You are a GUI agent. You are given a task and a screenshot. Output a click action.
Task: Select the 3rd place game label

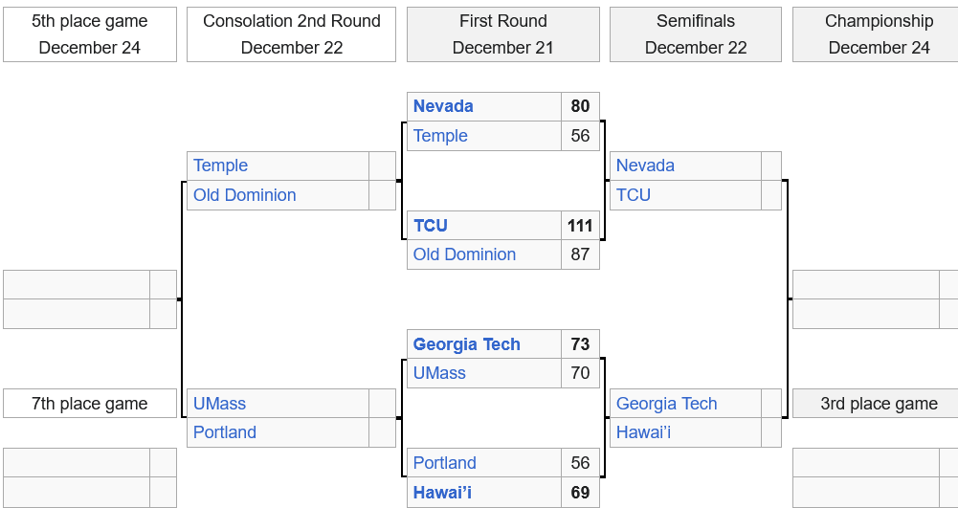pyautogui.click(x=878, y=404)
